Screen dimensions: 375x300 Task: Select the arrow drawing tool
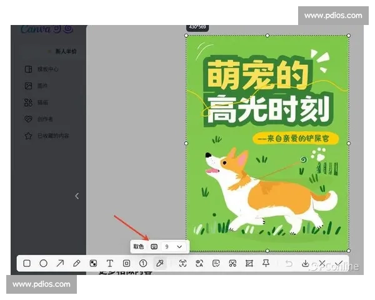pos(60,263)
